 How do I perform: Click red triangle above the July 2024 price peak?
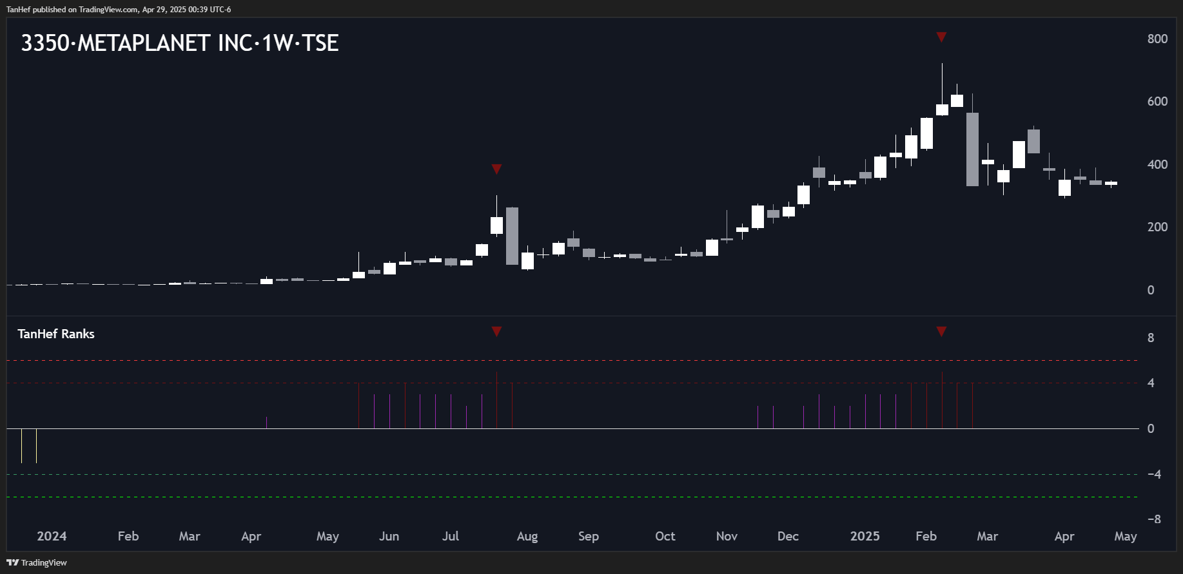pos(496,169)
